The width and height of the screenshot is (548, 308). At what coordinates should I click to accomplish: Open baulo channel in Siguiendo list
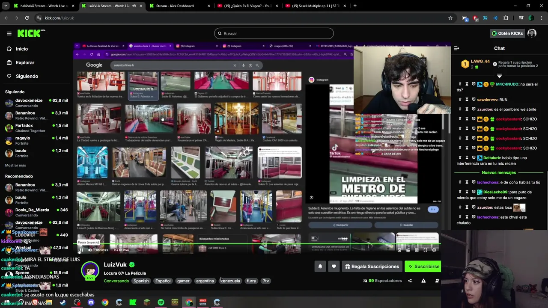(36, 153)
